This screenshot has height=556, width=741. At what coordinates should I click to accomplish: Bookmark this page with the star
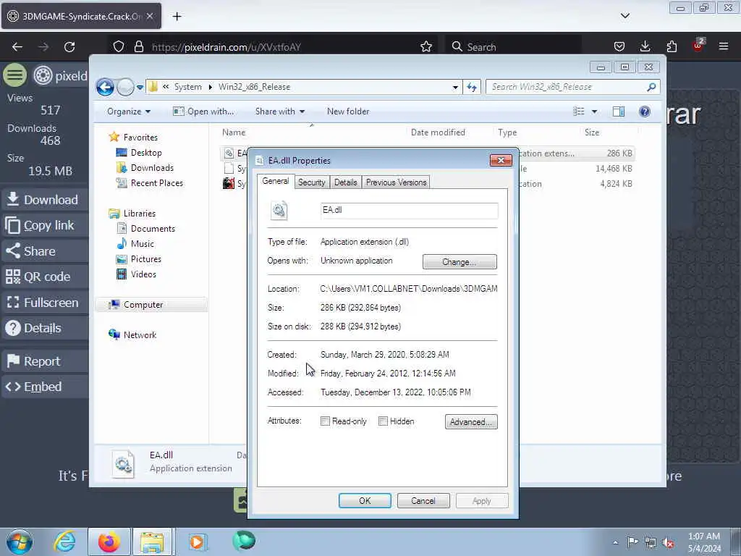click(x=425, y=46)
